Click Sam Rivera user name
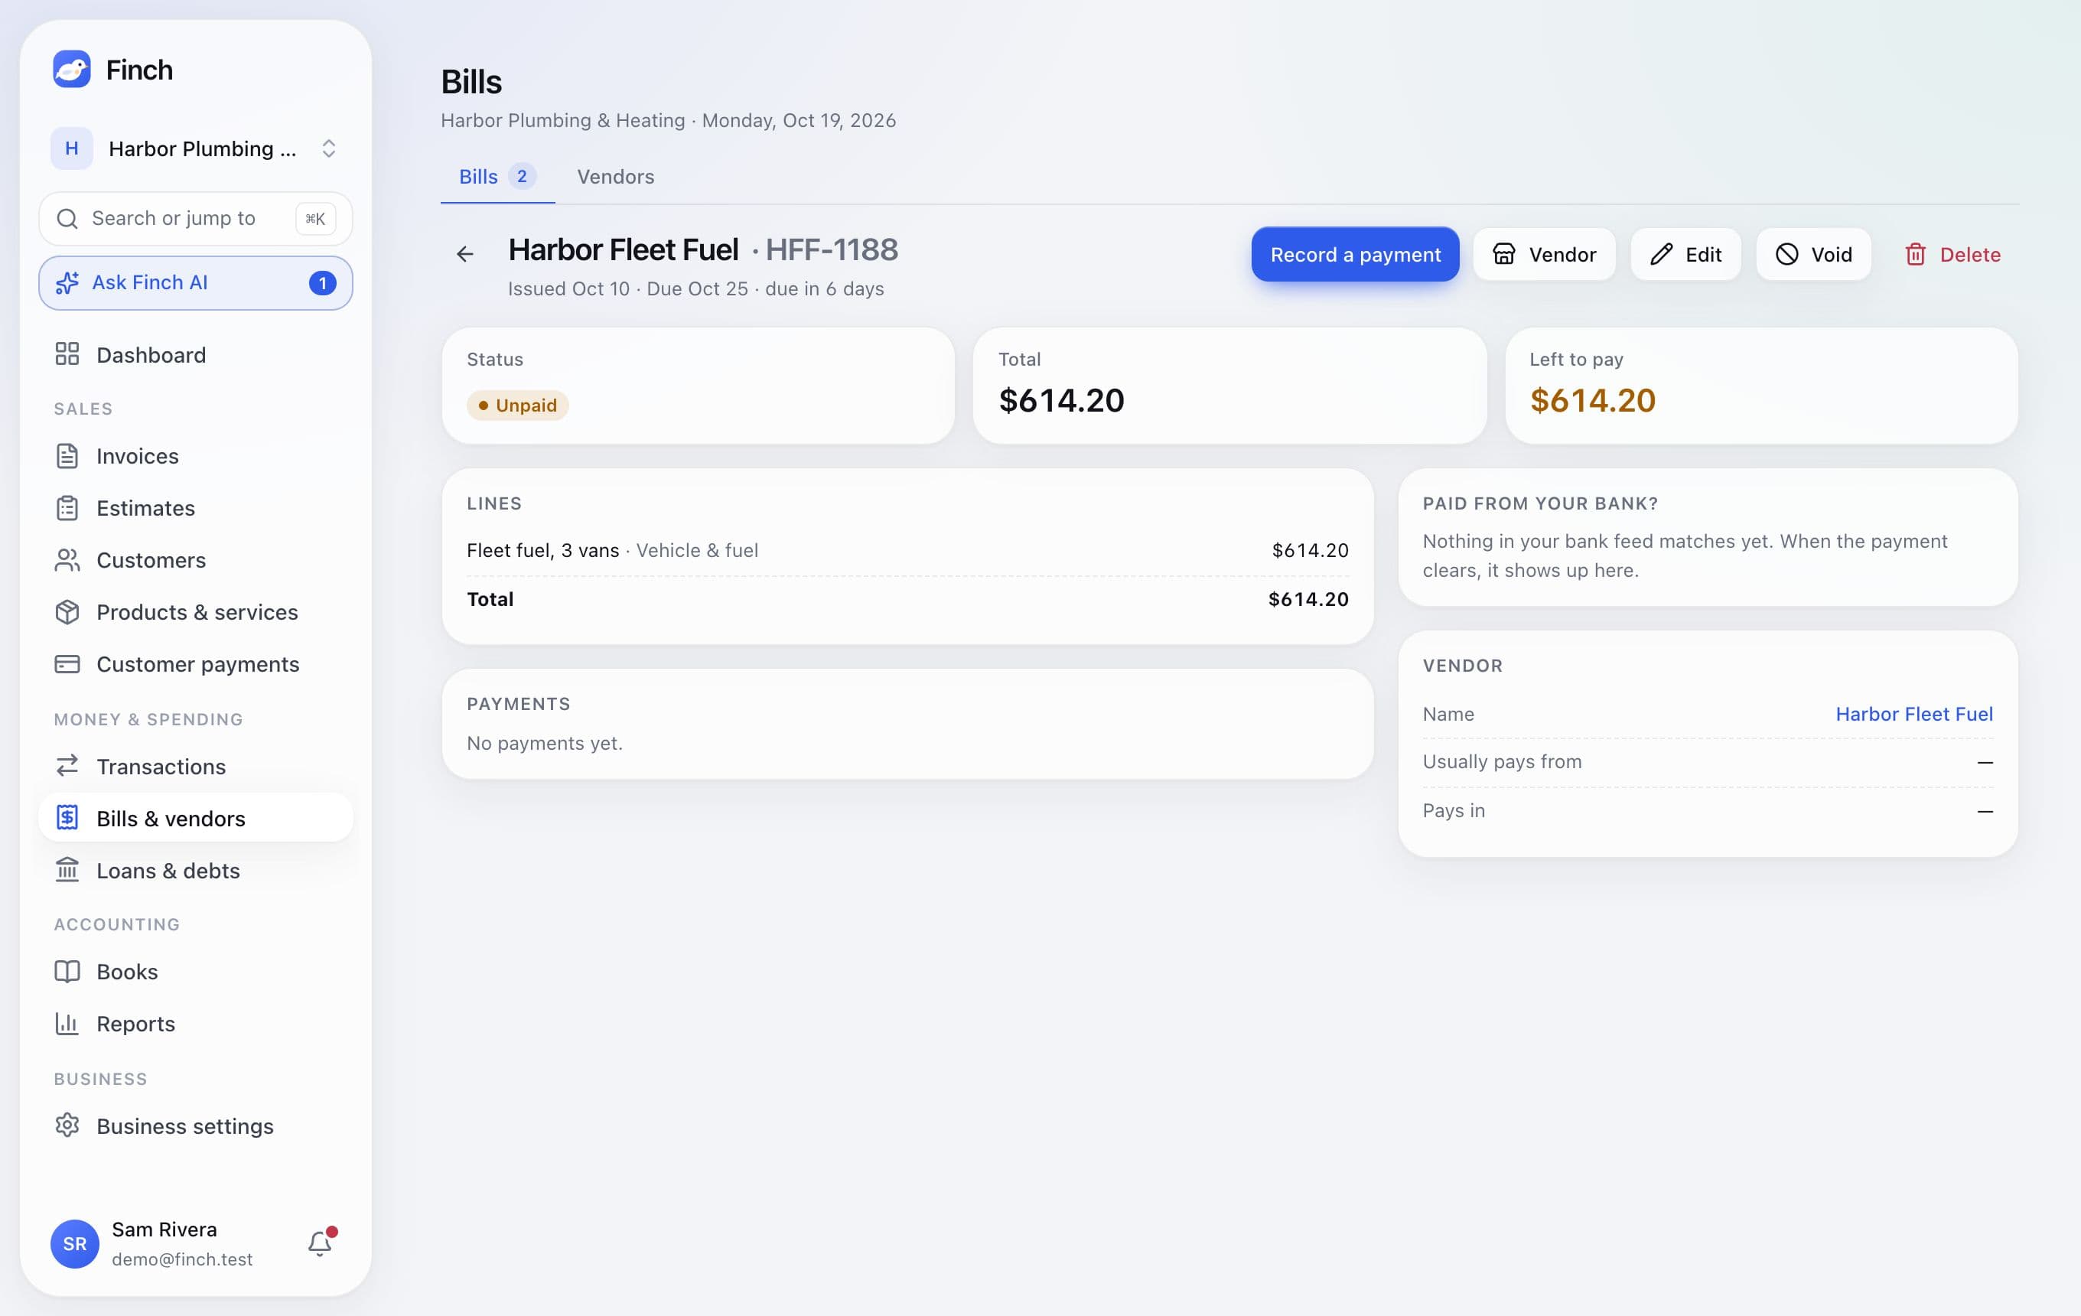2081x1316 pixels. pyautogui.click(x=164, y=1229)
